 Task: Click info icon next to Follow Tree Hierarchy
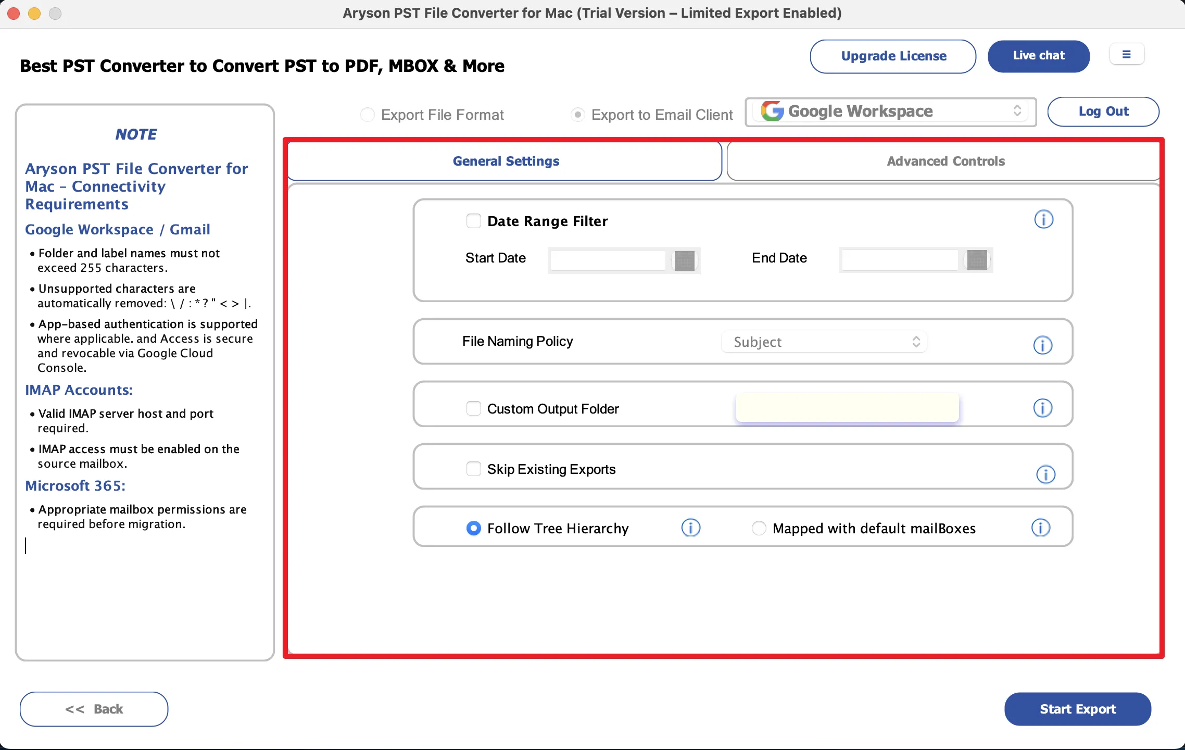point(690,528)
